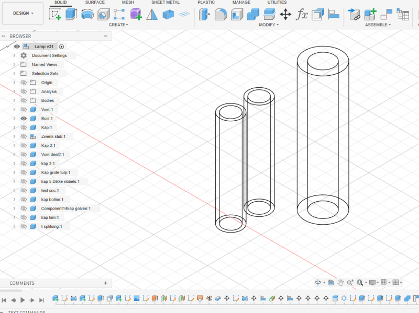Select the Align tool
Image resolution: width=419 pixels, height=313 pixels.
coord(334,14)
